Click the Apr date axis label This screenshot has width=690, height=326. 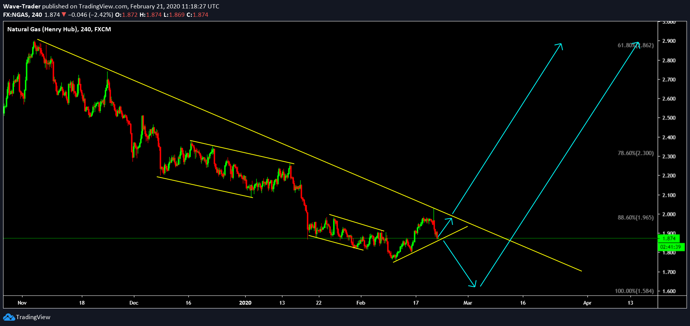click(x=587, y=303)
